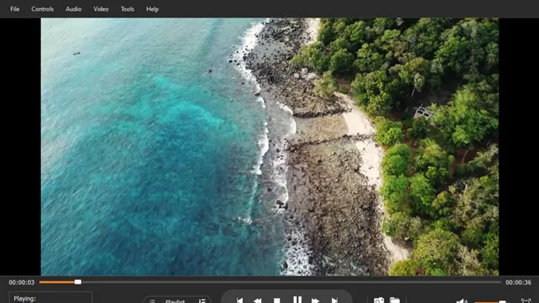539x303 pixels.
Task: Skip to the previous track
Action: click(x=240, y=300)
